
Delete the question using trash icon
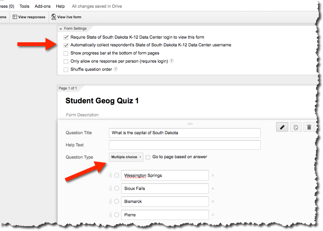pos(309,127)
